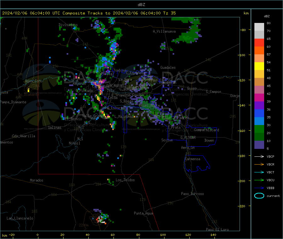Click the 'Salinas' map label
The image size is (283, 239).
point(54,128)
